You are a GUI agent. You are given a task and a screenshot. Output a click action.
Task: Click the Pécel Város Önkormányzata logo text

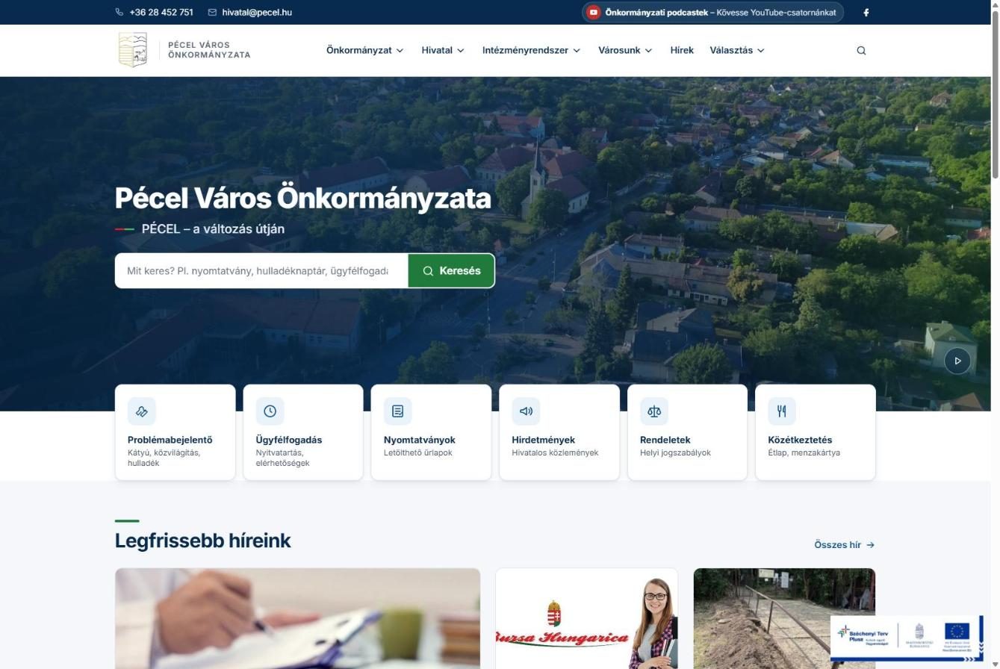point(209,50)
